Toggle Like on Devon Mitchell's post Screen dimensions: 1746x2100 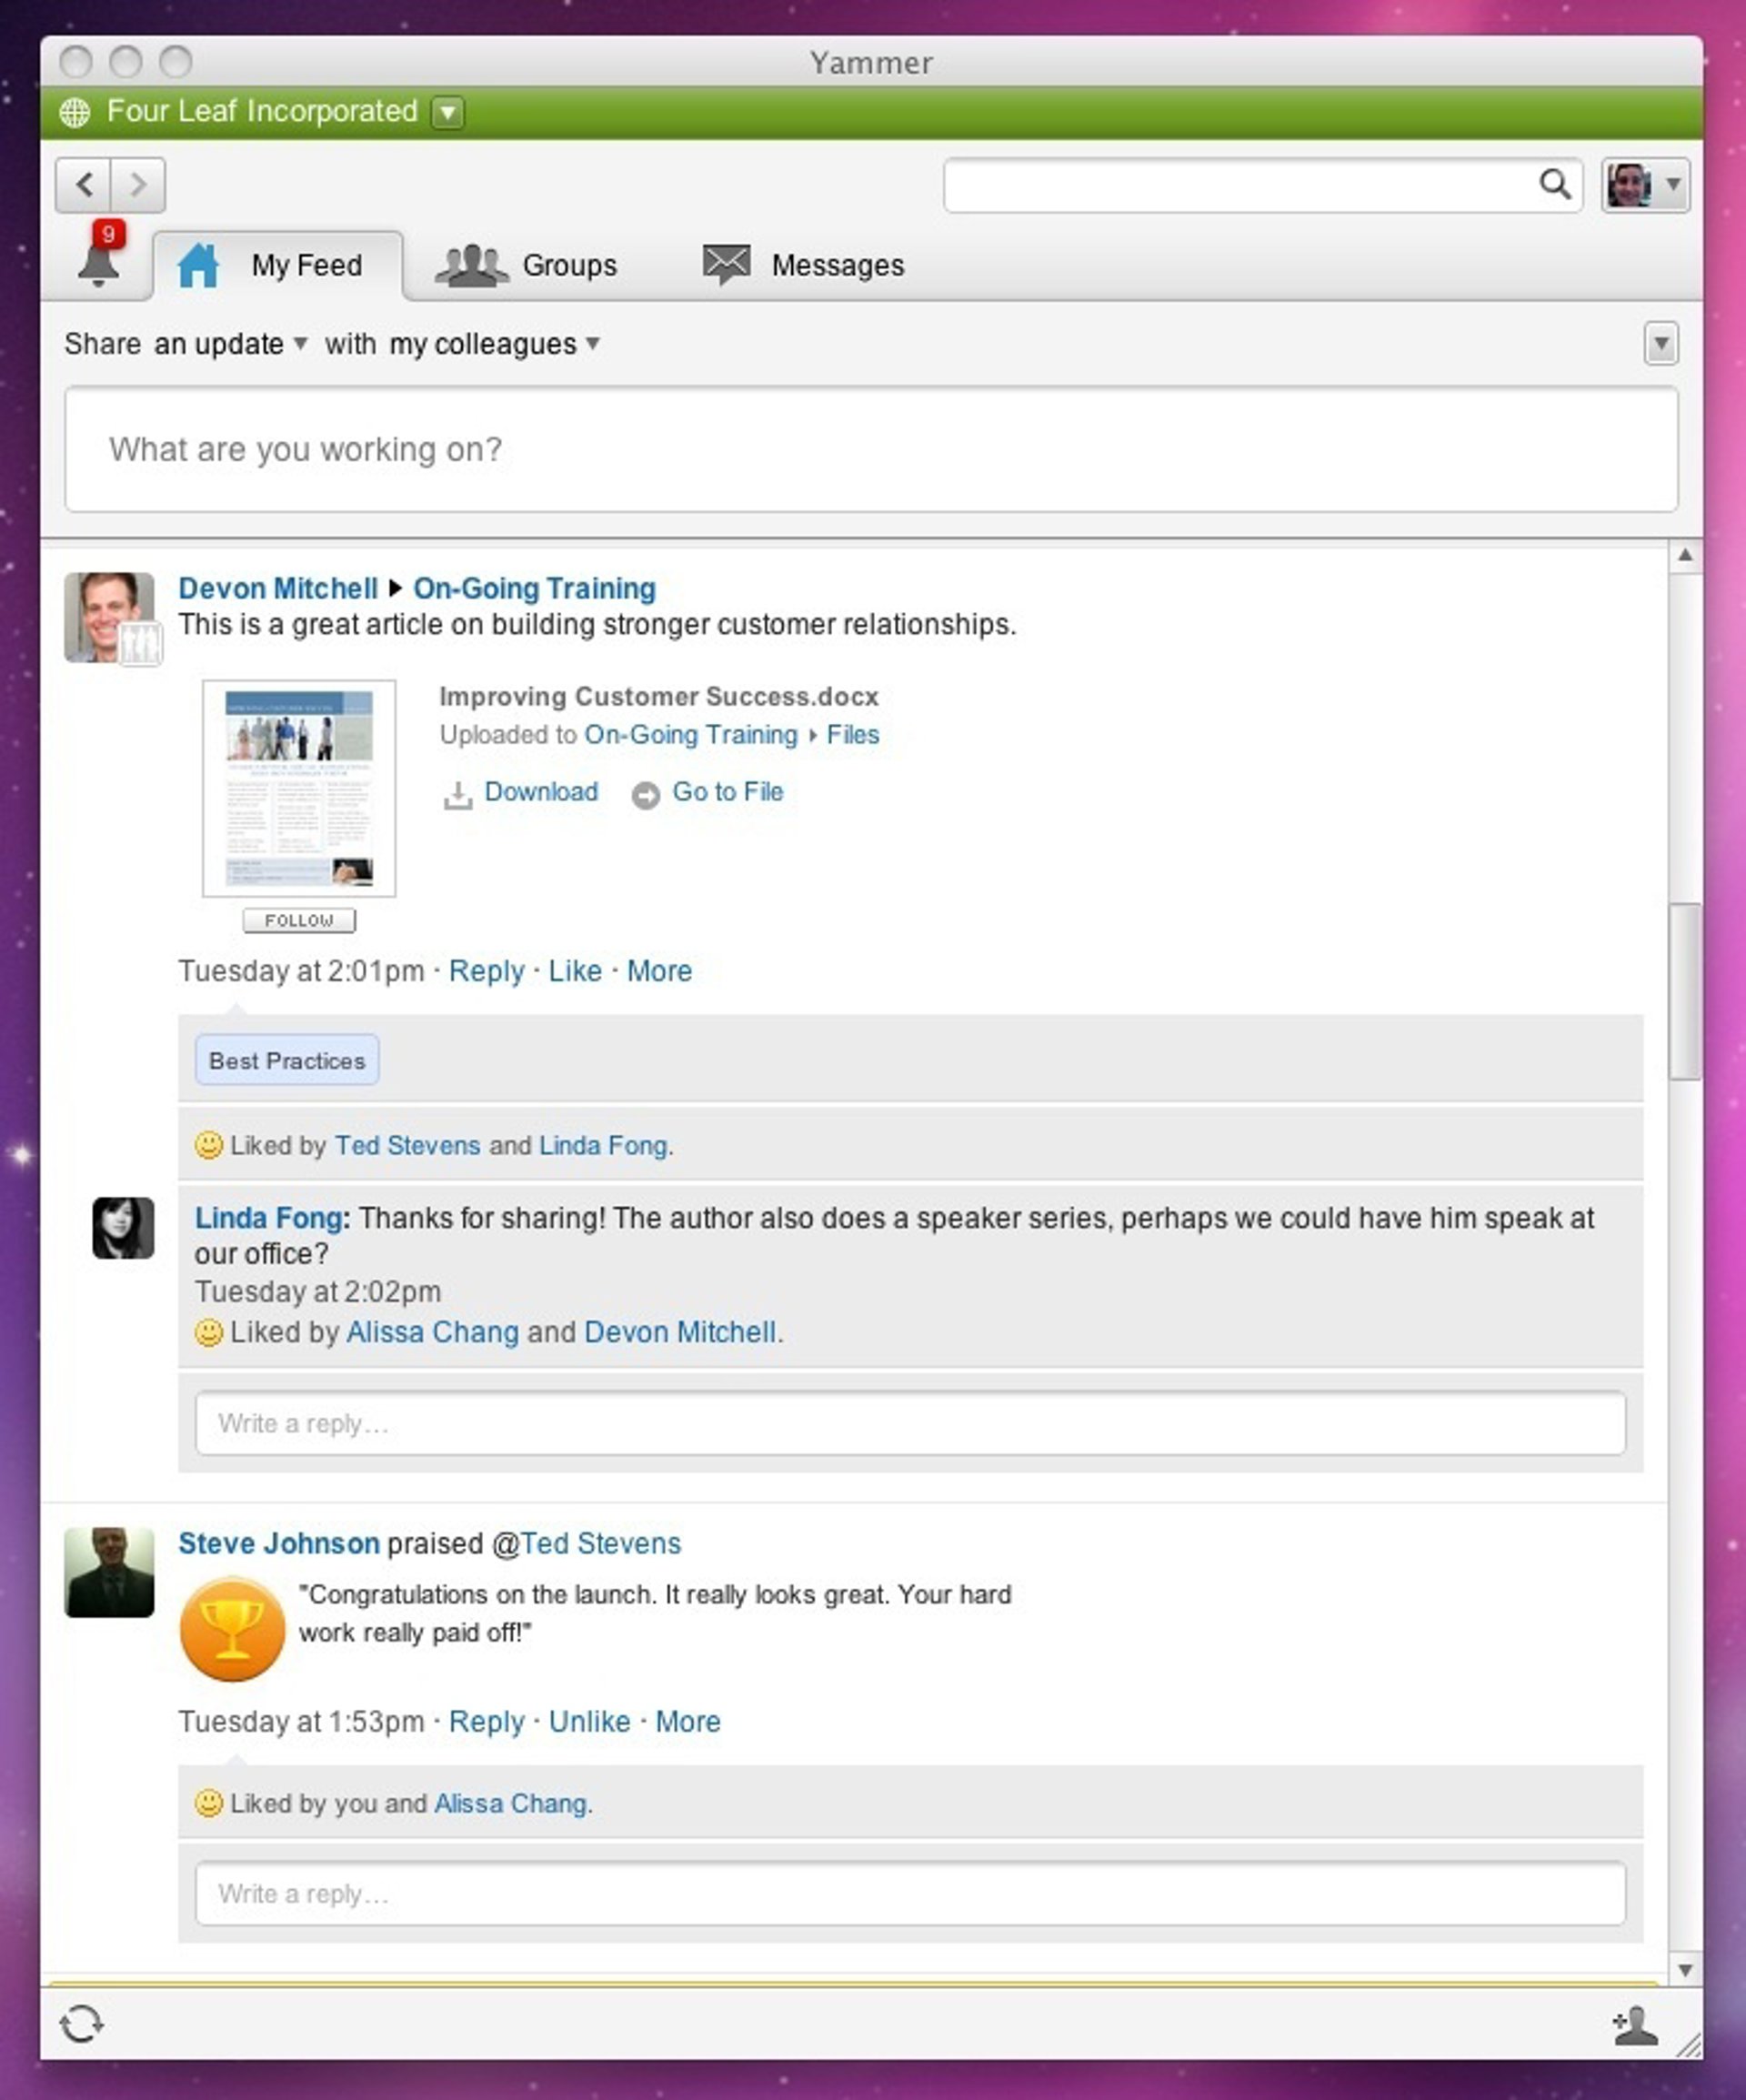pos(575,971)
